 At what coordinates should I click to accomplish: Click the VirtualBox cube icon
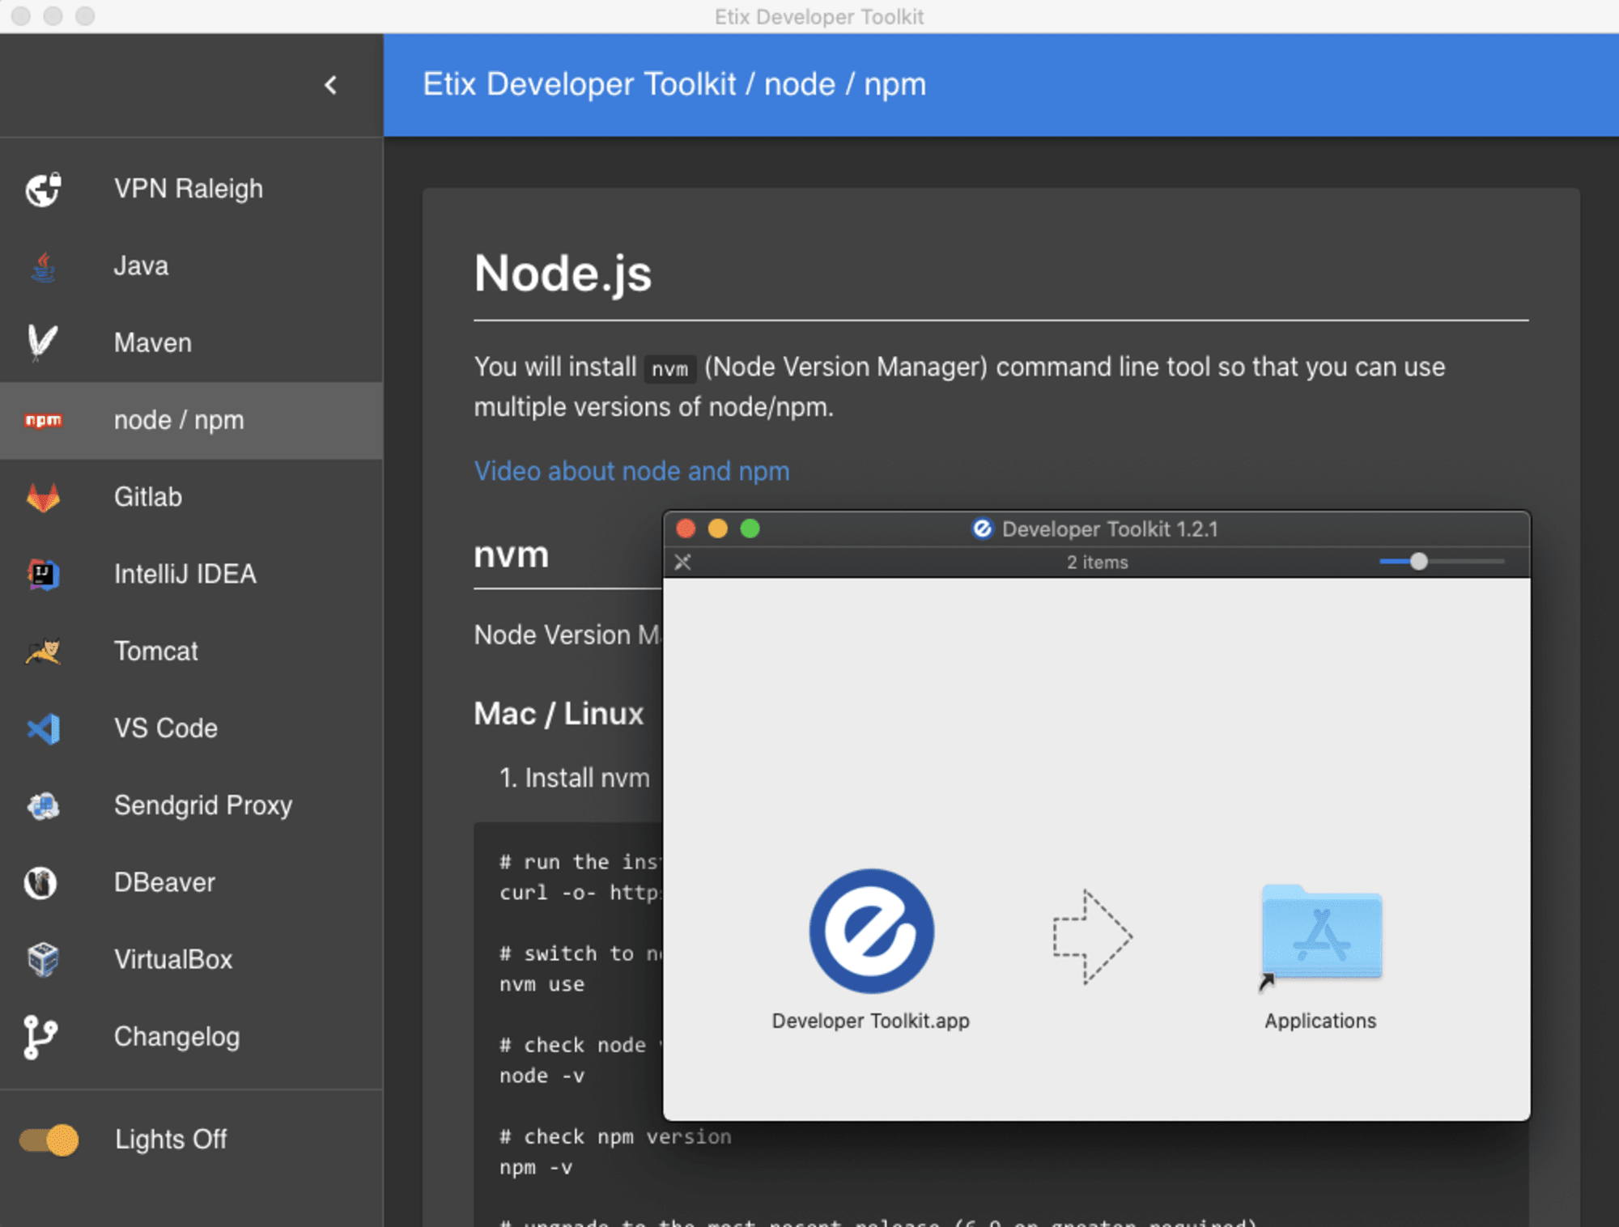(43, 959)
